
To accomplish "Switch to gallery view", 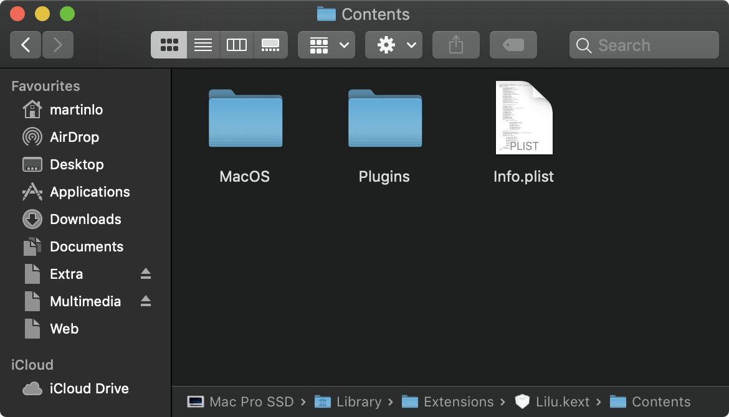I will pyautogui.click(x=270, y=44).
